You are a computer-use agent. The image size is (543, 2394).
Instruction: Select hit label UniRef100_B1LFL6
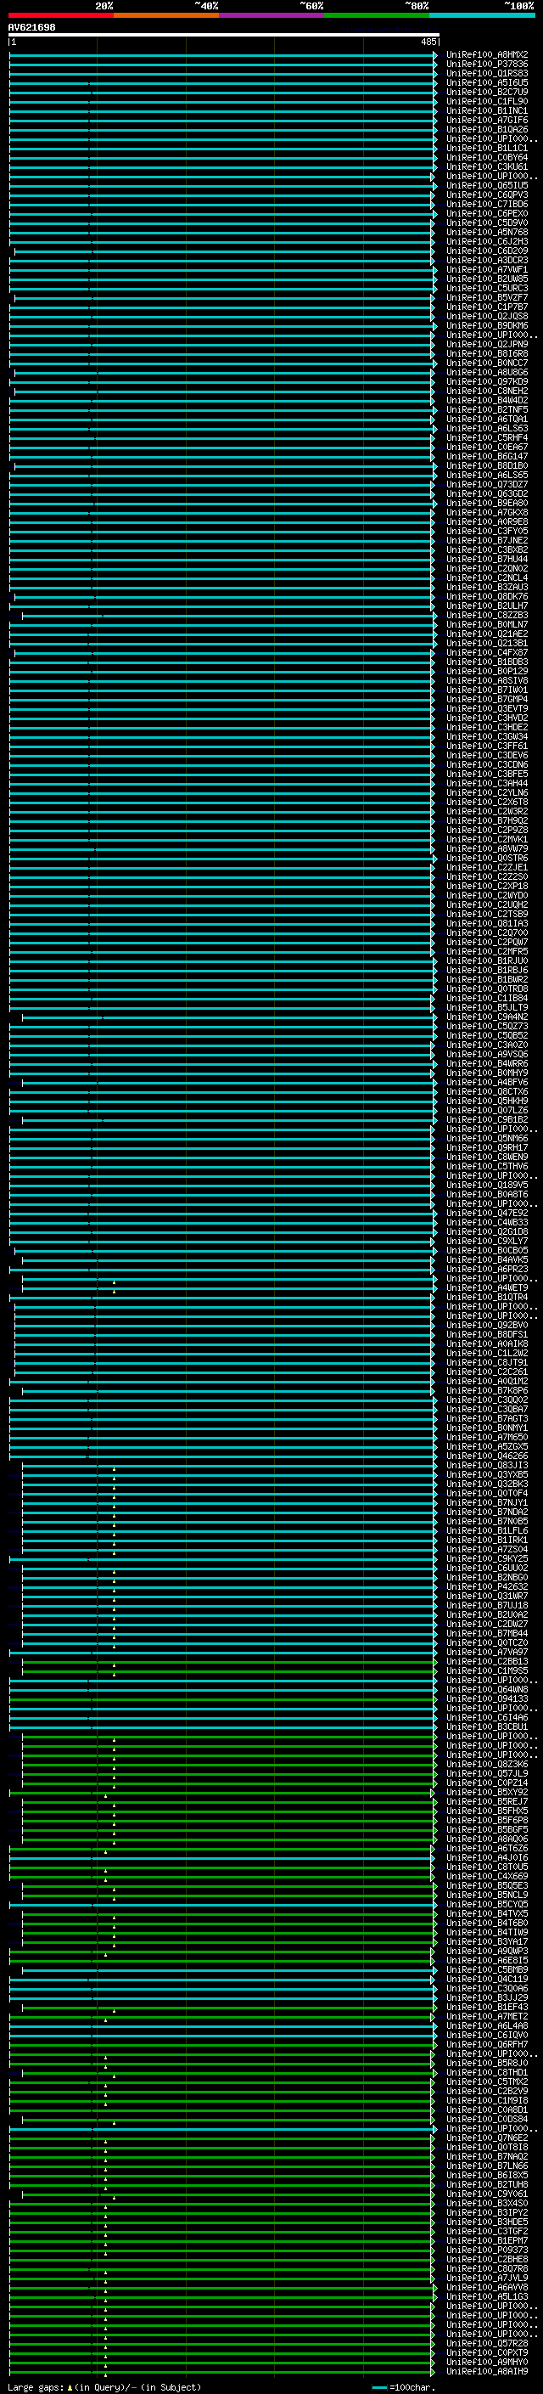click(x=486, y=1529)
